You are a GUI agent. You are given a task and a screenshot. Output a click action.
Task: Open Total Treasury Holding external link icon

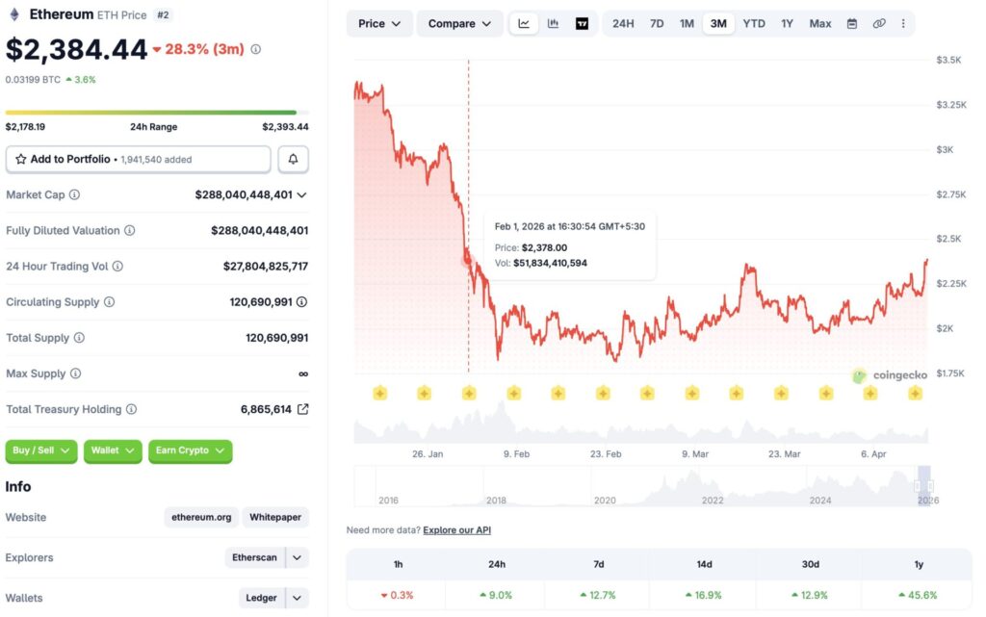tap(306, 408)
